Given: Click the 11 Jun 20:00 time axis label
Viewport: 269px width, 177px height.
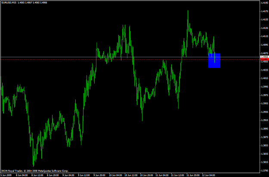Looking at the screenshot, I should tap(193, 175).
